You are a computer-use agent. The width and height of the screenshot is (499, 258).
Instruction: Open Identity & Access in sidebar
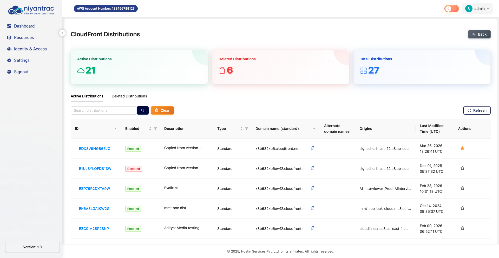(x=30, y=49)
